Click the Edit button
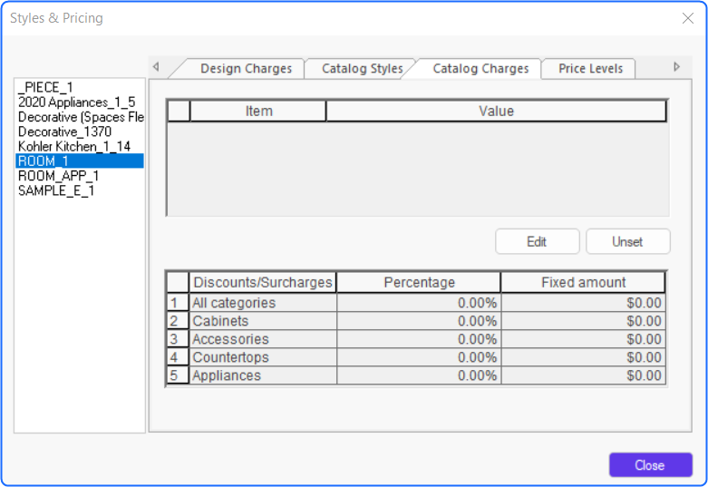The height and width of the screenshot is (487, 708). coord(537,242)
